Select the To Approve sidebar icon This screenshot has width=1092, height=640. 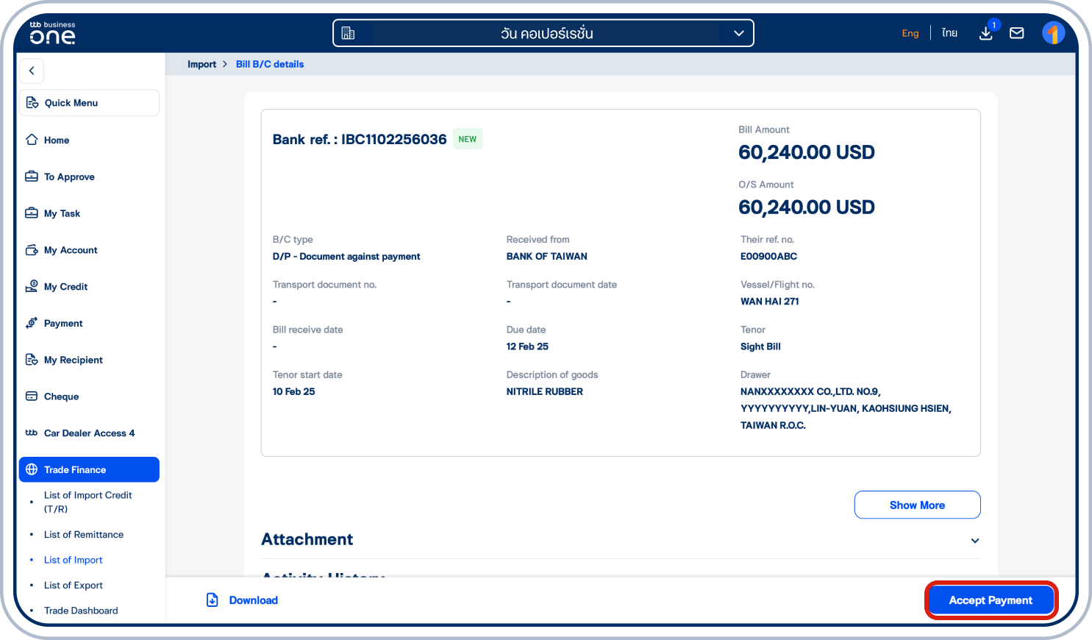(31, 177)
